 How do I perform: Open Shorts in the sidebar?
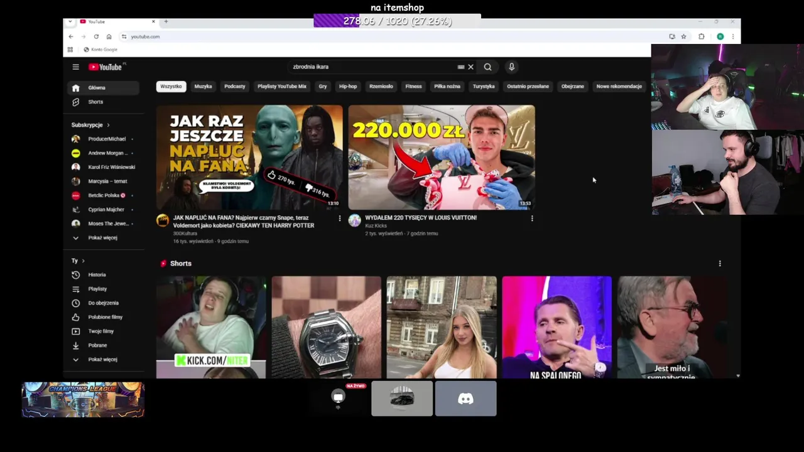(103, 102)
